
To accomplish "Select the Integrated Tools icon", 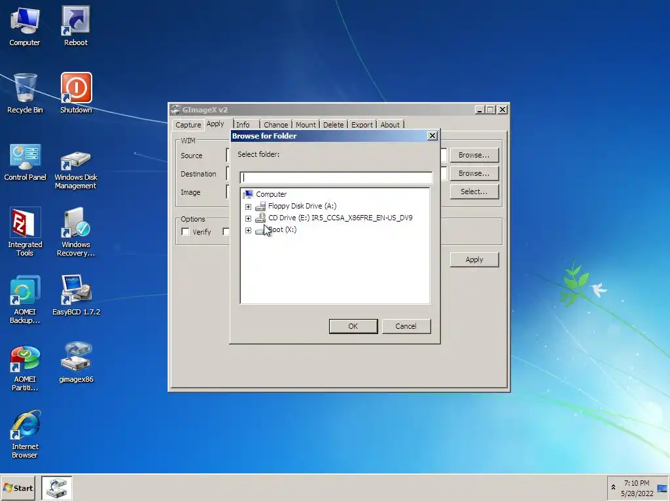I will coord(25,232).
